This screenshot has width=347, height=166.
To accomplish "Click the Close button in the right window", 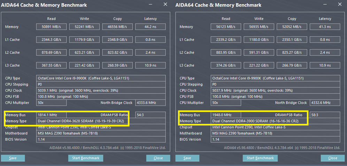I will (x=332, y=158).
